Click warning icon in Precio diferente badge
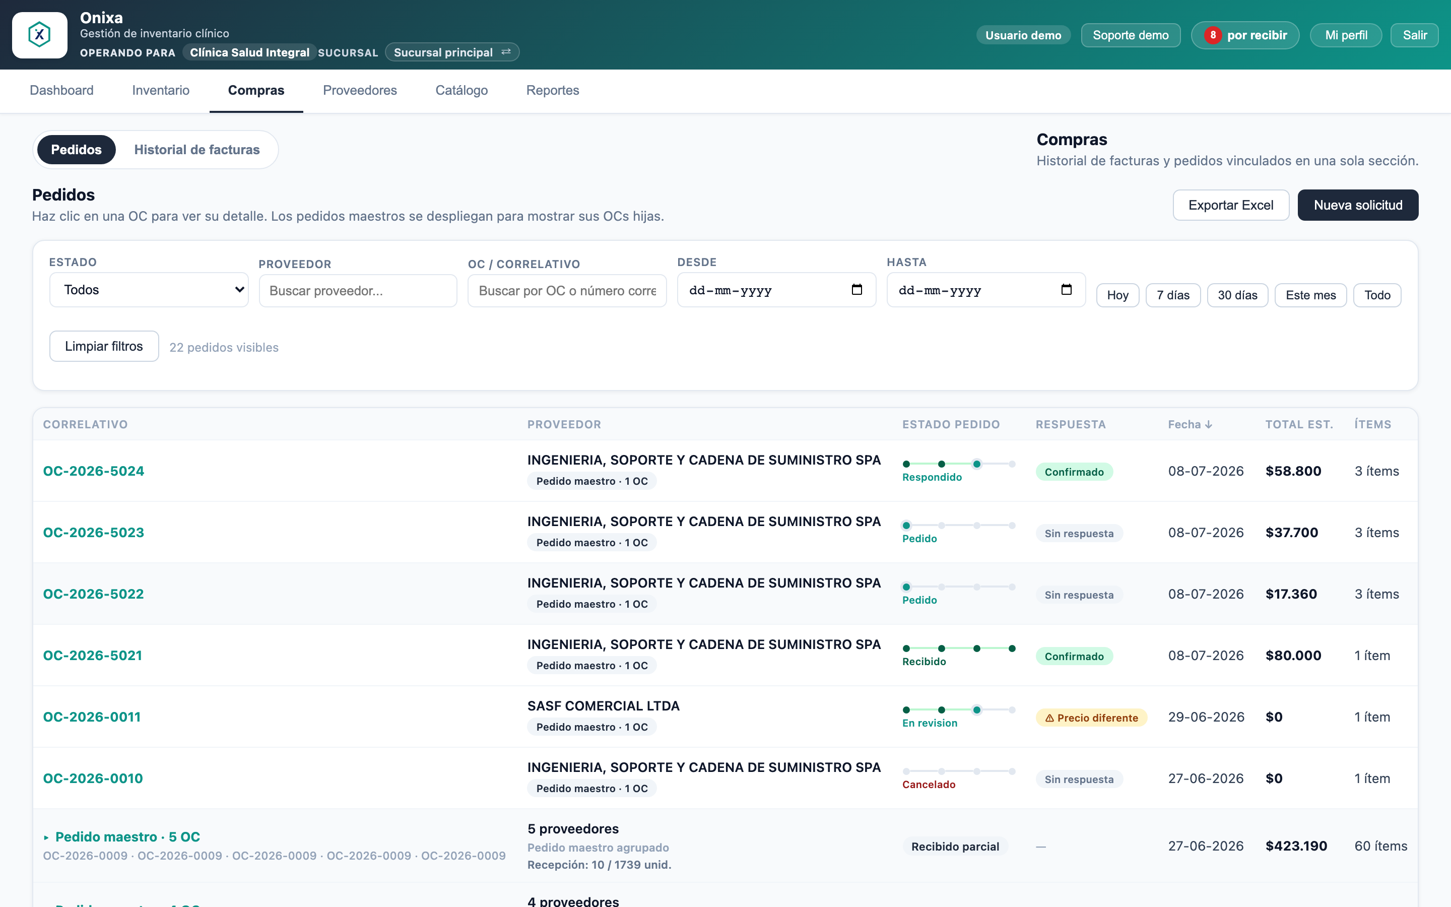 coord(1050,718)
